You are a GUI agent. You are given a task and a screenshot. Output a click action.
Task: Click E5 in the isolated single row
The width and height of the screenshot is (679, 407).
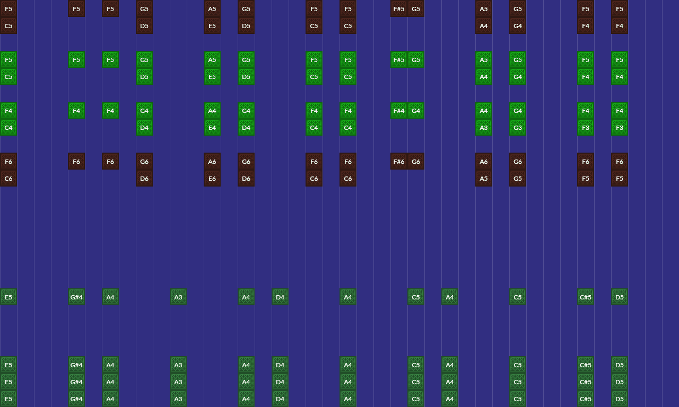(x=8, y=297)
